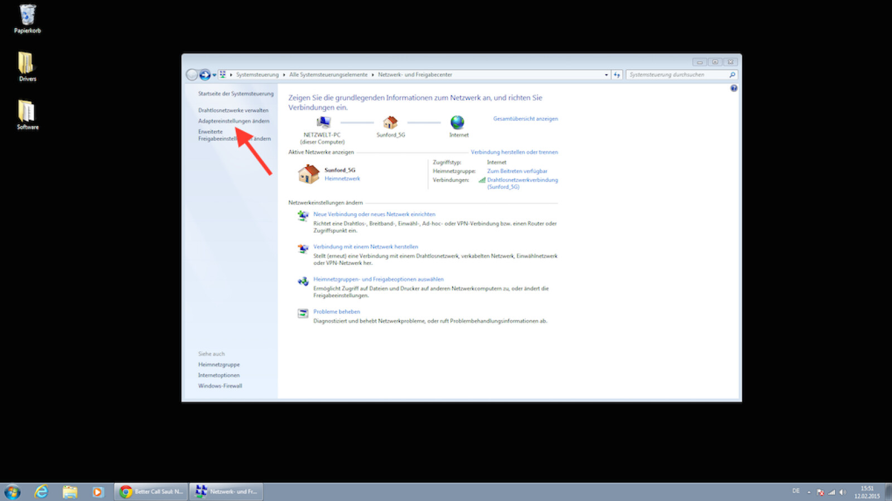Viewport: 892px width, 501px height.
Task: Click Probleme beheben link
Action: 336,312
